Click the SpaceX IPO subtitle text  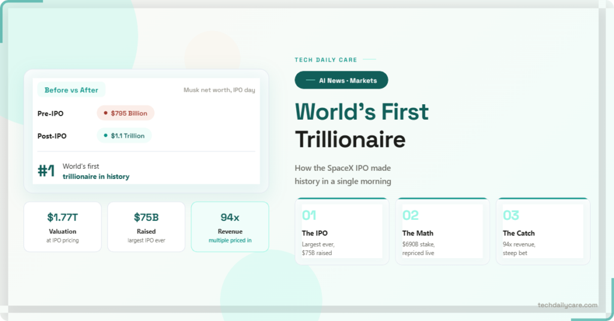(x=342, y=174)
